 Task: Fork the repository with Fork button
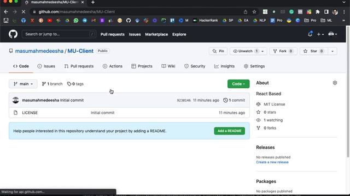[283, 51]
